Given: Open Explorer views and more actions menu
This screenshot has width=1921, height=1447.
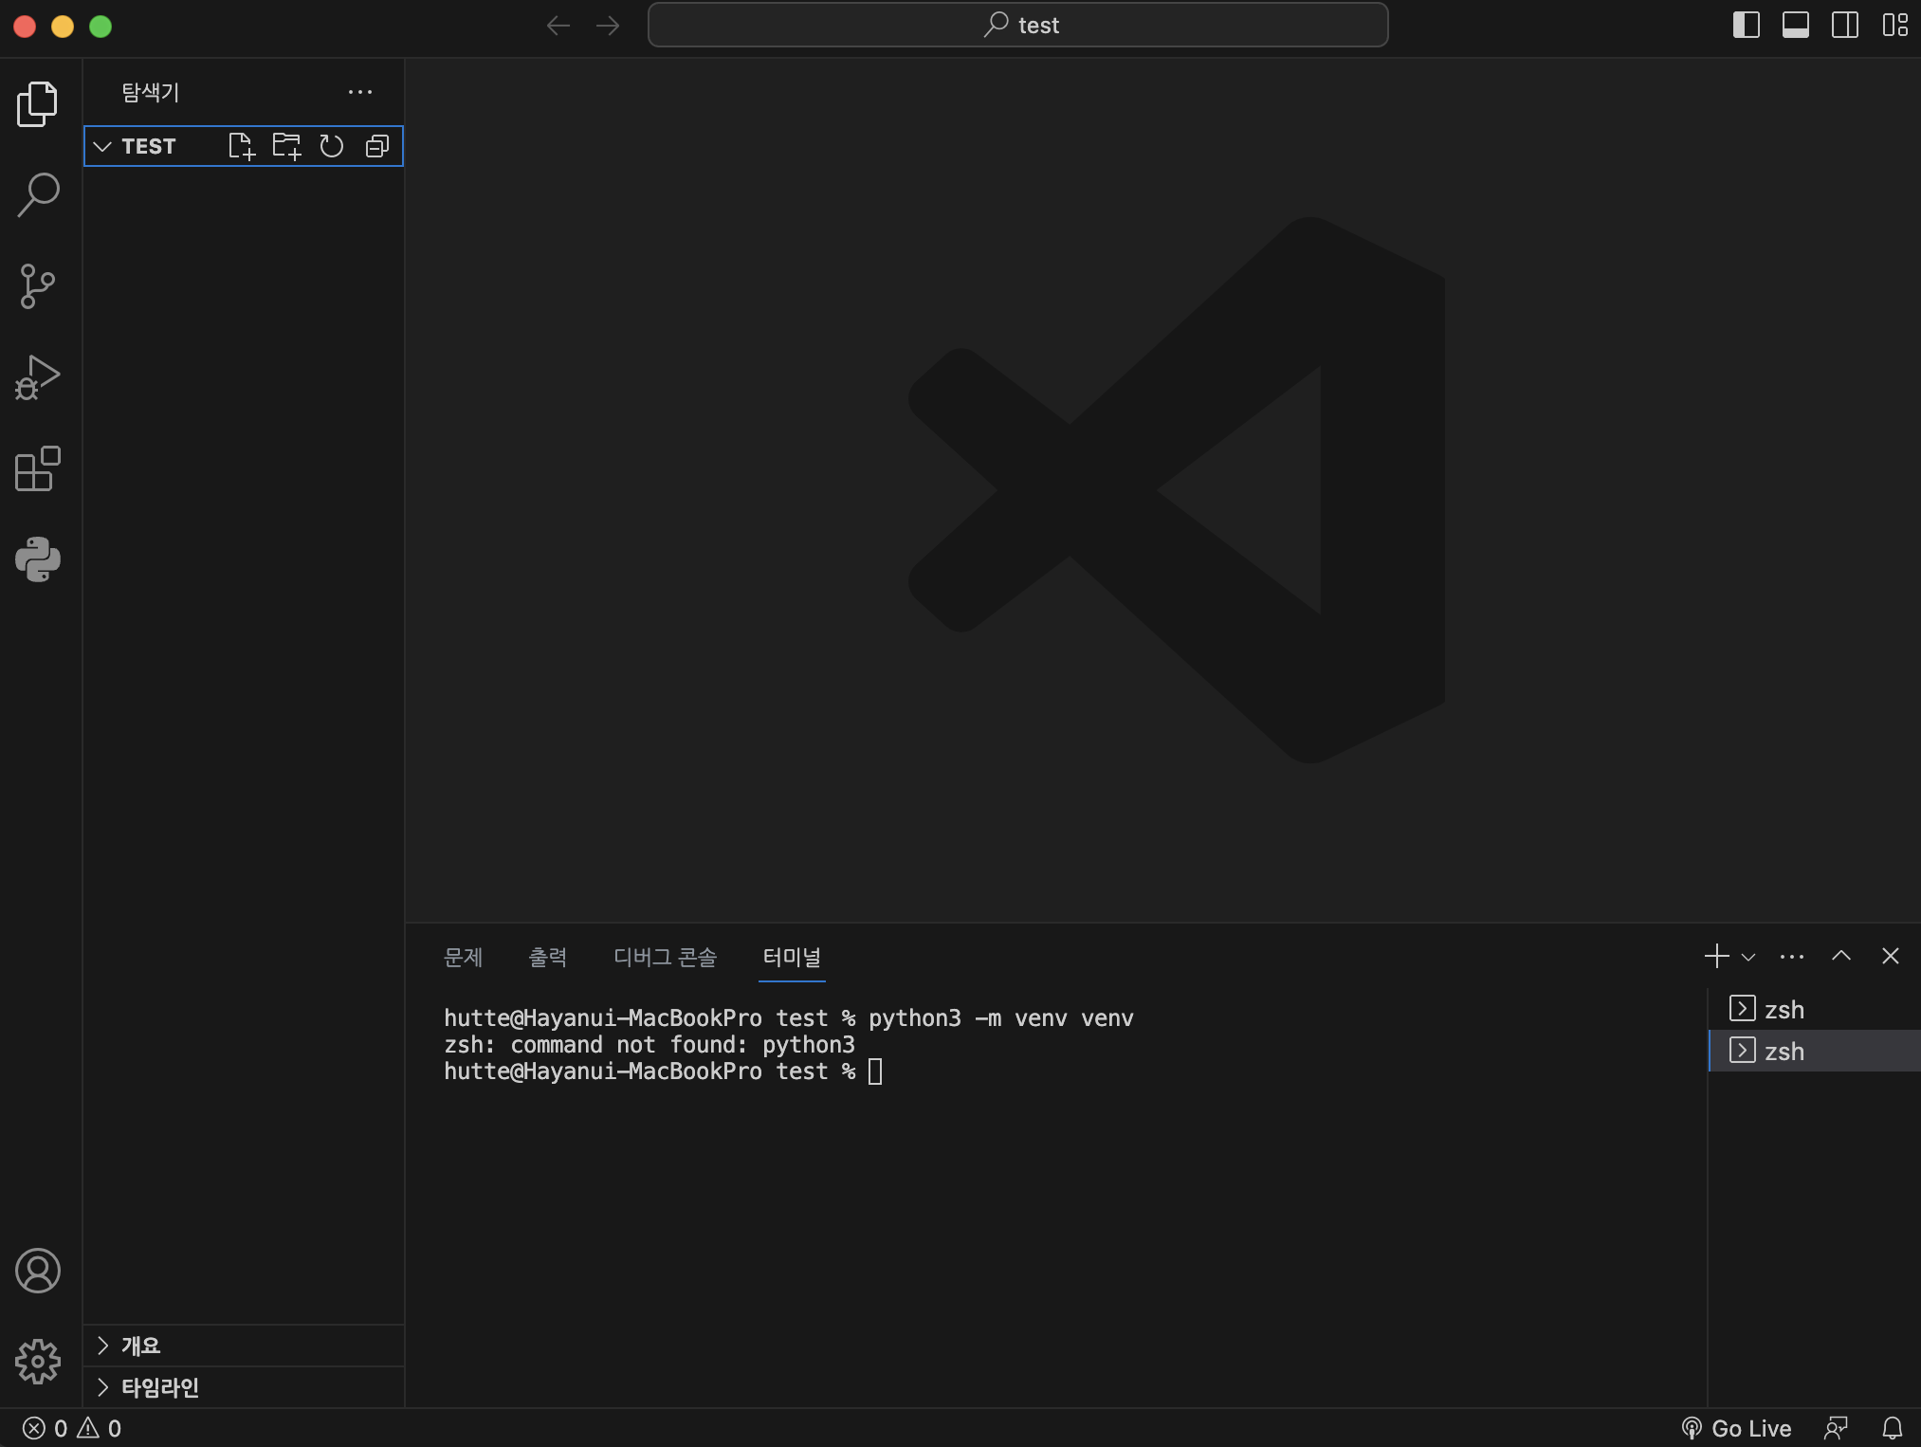Looking at the screenshot, I should point(360,92).
